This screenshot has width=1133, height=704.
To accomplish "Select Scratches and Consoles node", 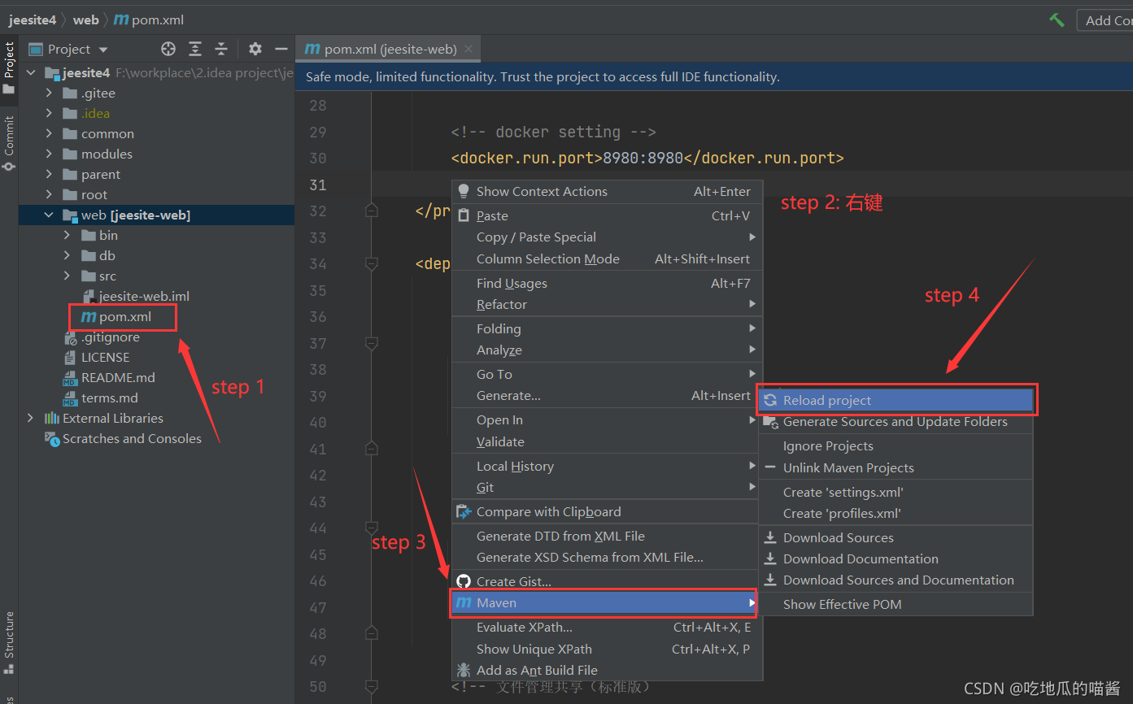I will click(x=123, y=438).
